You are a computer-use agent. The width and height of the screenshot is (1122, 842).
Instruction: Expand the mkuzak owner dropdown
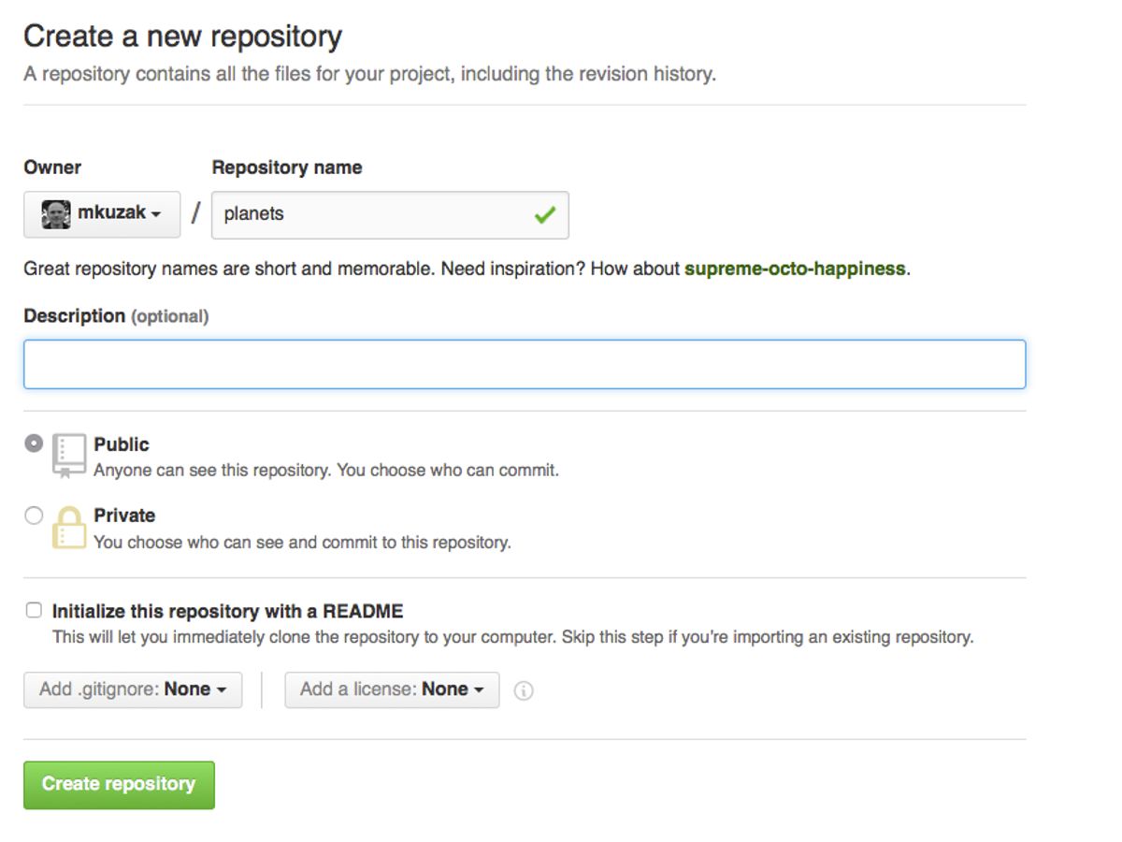[101, 214]
